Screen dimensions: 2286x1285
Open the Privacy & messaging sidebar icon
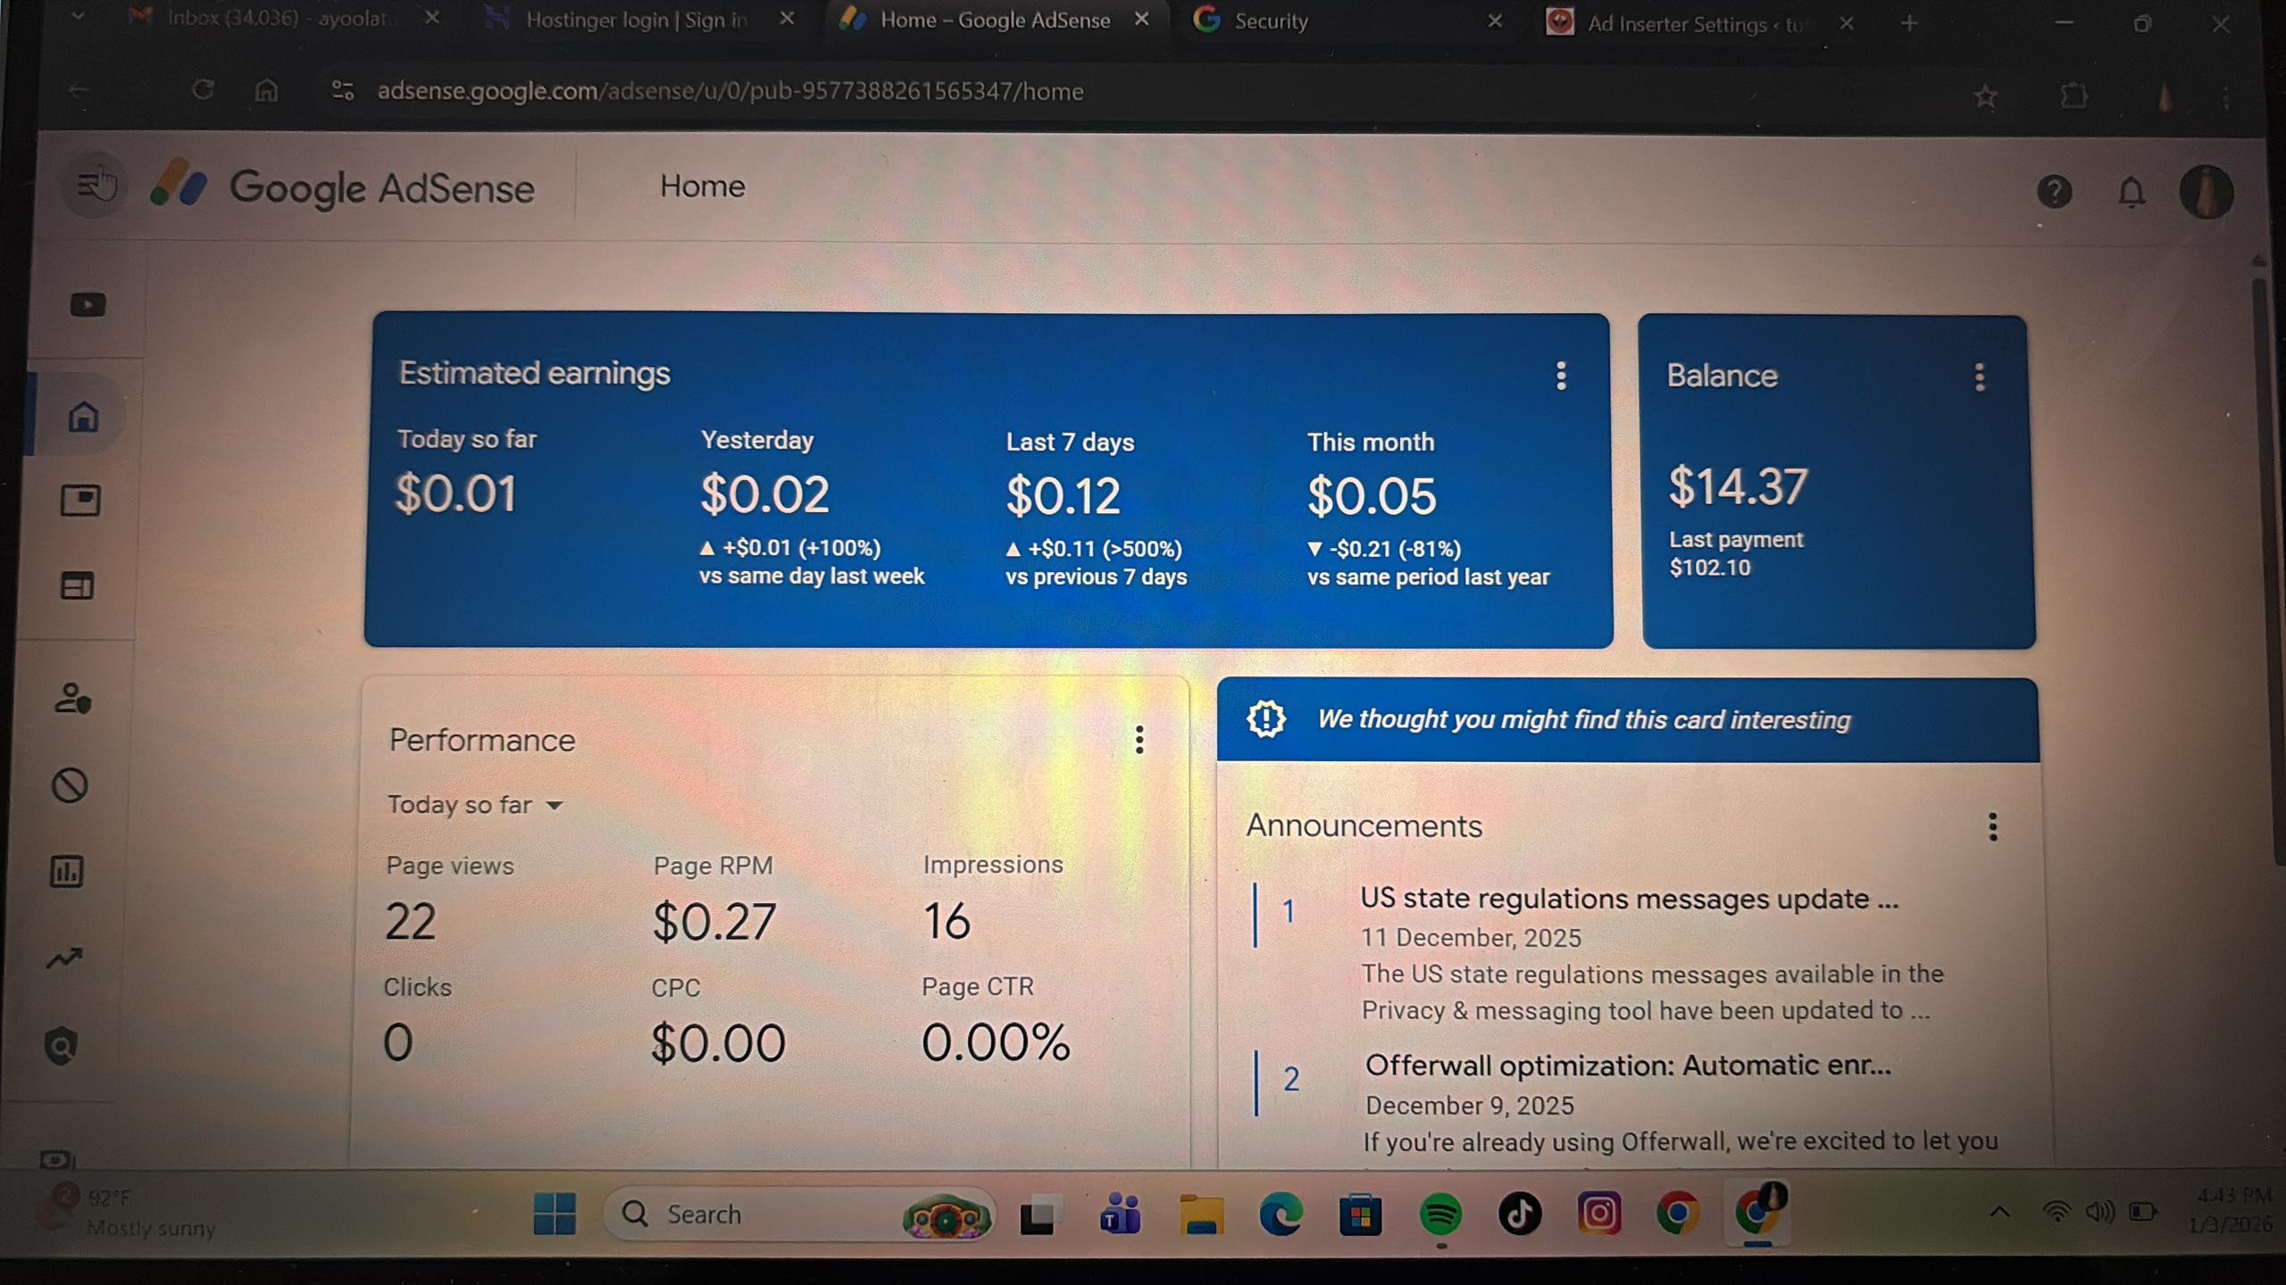[72, 699]
